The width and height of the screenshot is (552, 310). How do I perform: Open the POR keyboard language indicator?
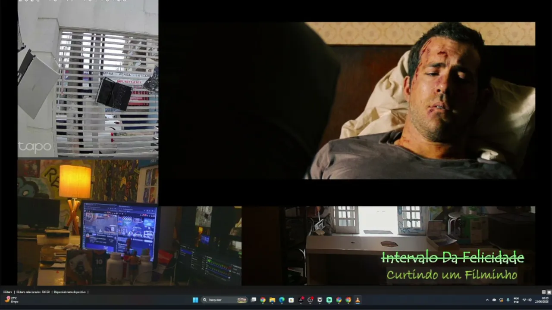tap(516, 300)
